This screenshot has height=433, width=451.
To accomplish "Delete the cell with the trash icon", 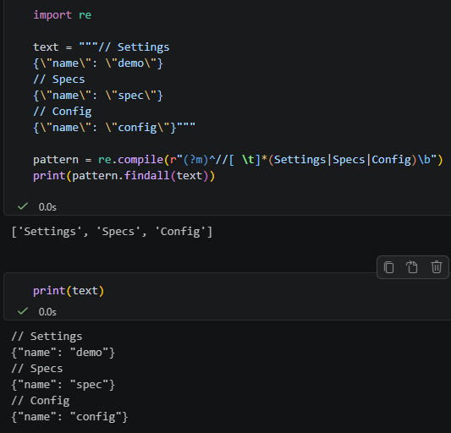I will pos(436,267).
